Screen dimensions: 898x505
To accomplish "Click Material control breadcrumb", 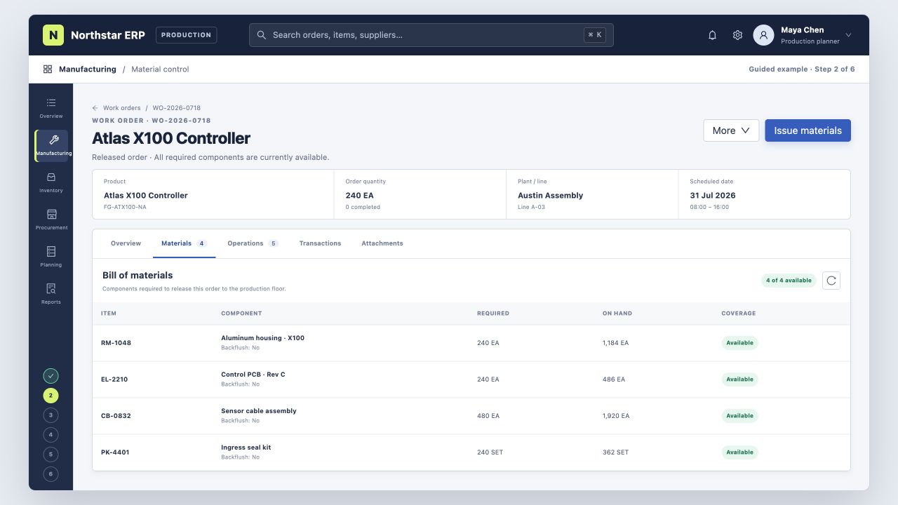I will [160, 69].
